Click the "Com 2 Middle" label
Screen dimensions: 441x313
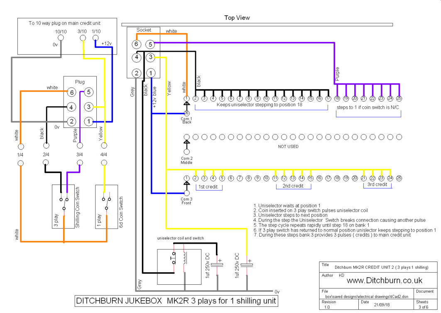coord(186,160)
